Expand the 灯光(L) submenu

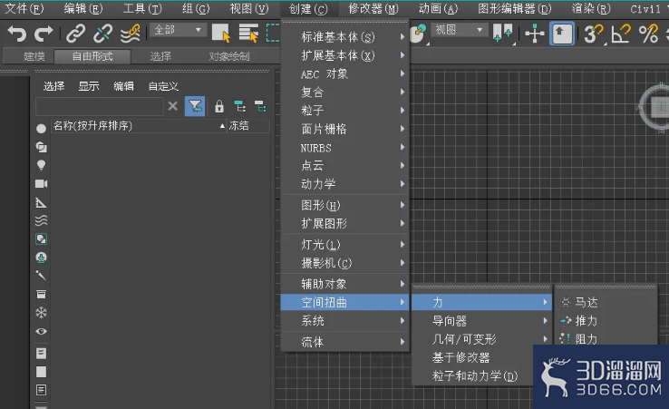pos(345,245)
